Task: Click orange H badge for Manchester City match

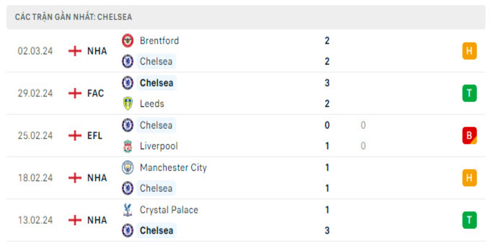Action: (x=469, y=178)
